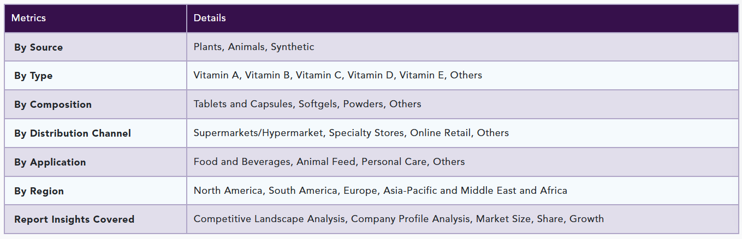
Task: Click Online Retail in distribution channel row
Action: coord(441,133)
